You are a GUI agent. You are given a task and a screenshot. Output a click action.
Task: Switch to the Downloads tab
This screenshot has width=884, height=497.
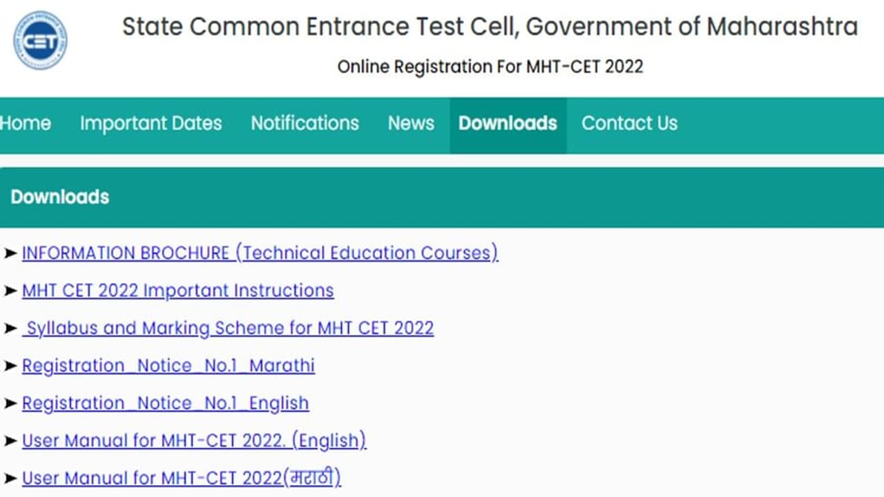tap(508, 124)
